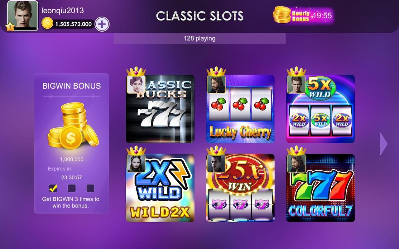Click the level star badge on avatar
Screen dimensions: 399x249
pos(10,27)
